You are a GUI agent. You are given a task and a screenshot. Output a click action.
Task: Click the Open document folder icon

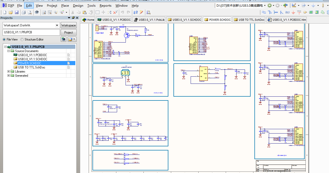pyautogui.click(x=11, y=12)
